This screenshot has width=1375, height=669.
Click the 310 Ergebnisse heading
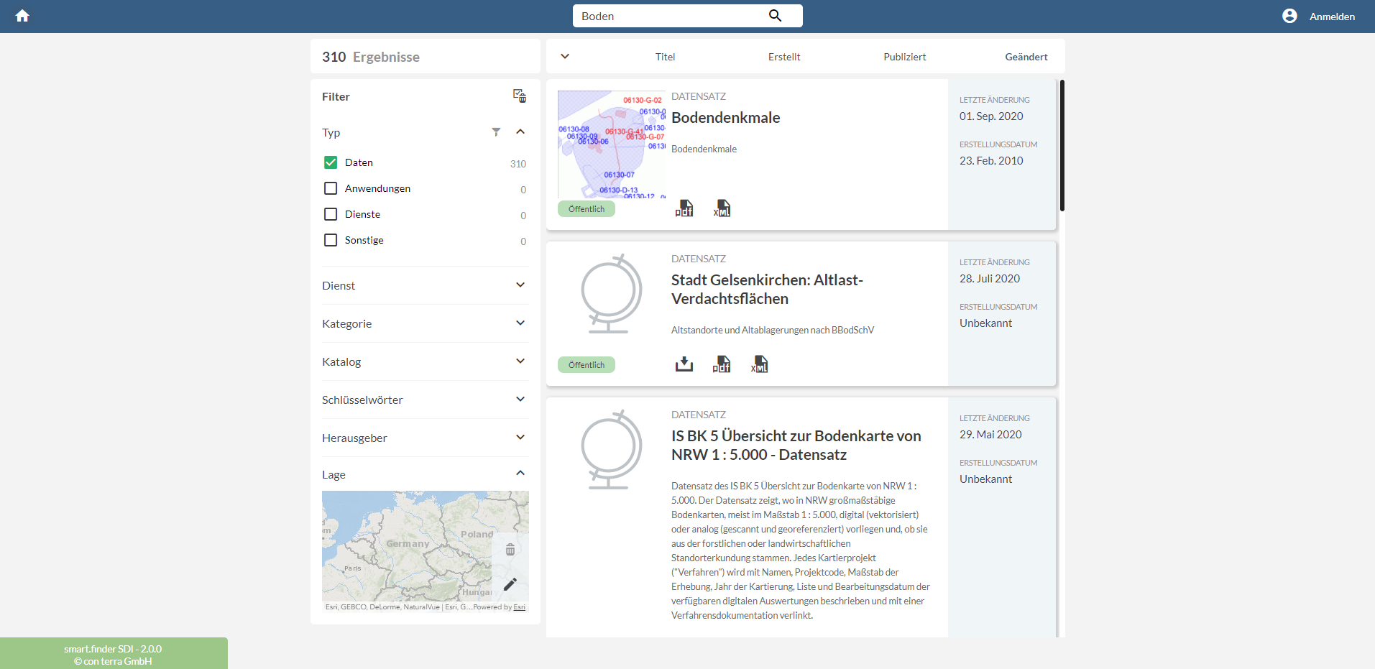click(371, 57)
